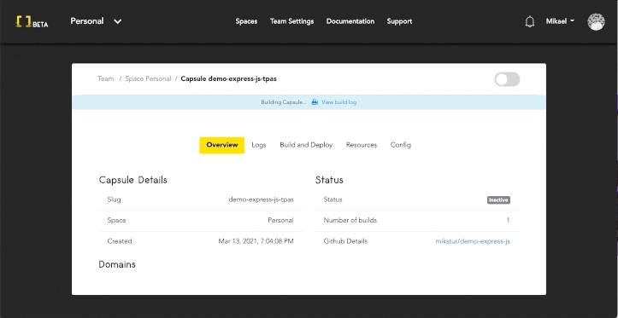Toggle the capsule on/off switch
This screenshot has height=318, width=618.
507,79
